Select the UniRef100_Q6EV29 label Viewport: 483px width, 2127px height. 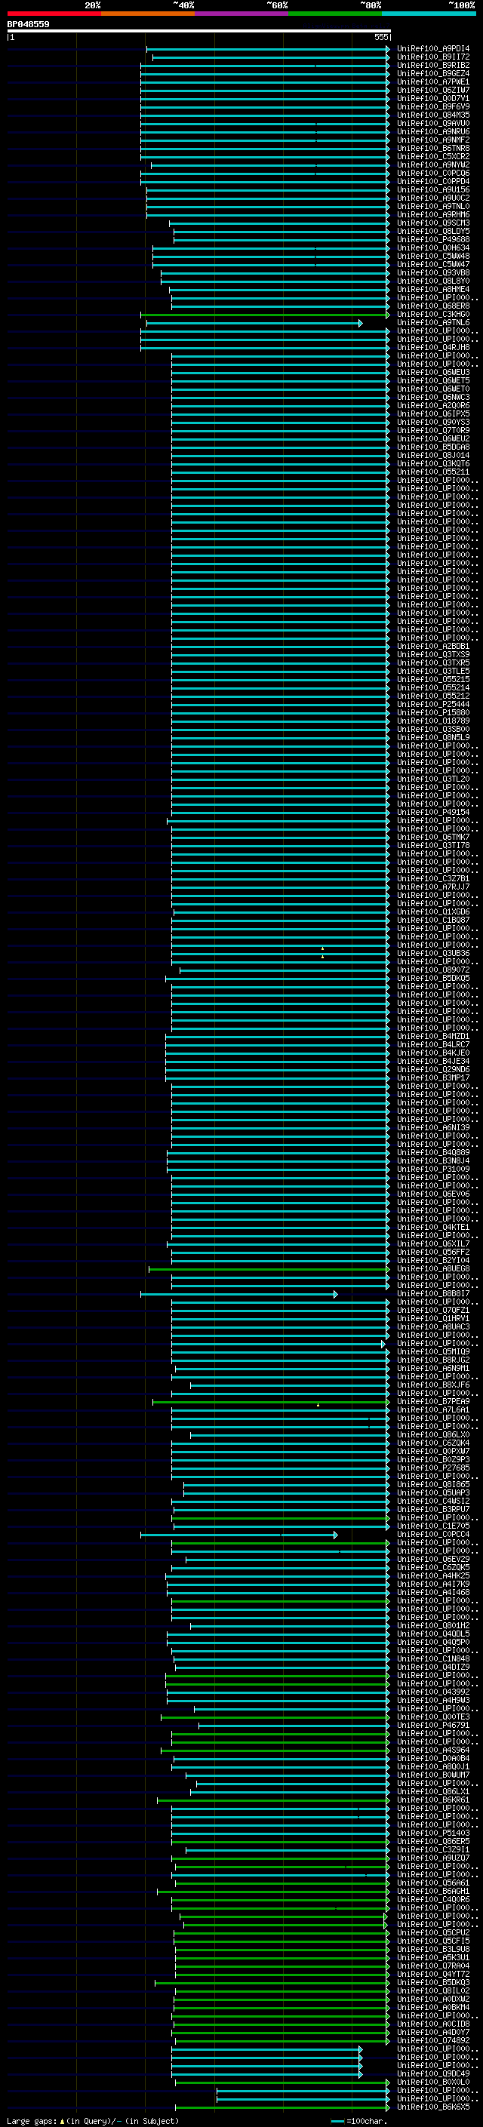432,1559
